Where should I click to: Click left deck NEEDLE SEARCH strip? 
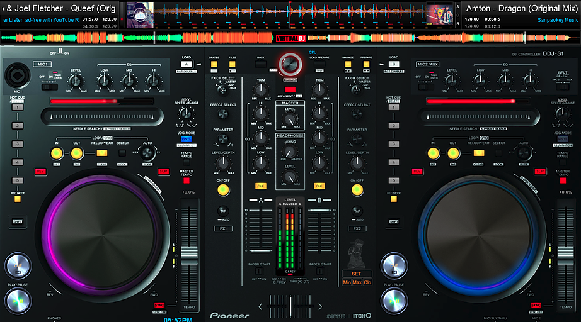click(102, 116)
